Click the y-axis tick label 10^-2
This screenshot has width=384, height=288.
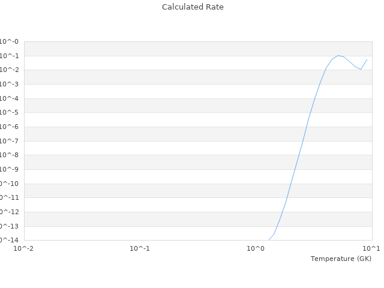click(x=10, y=70)
